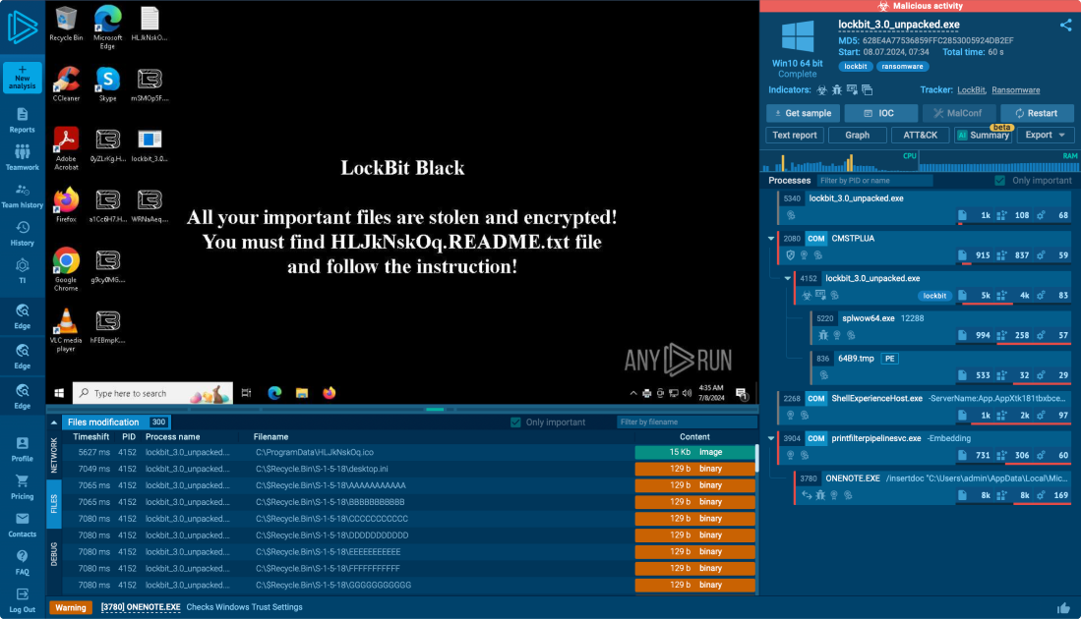Screen dimensions: 1081x619
Task: Click the Filter by filename field
Action: click(x=686, y=422)
